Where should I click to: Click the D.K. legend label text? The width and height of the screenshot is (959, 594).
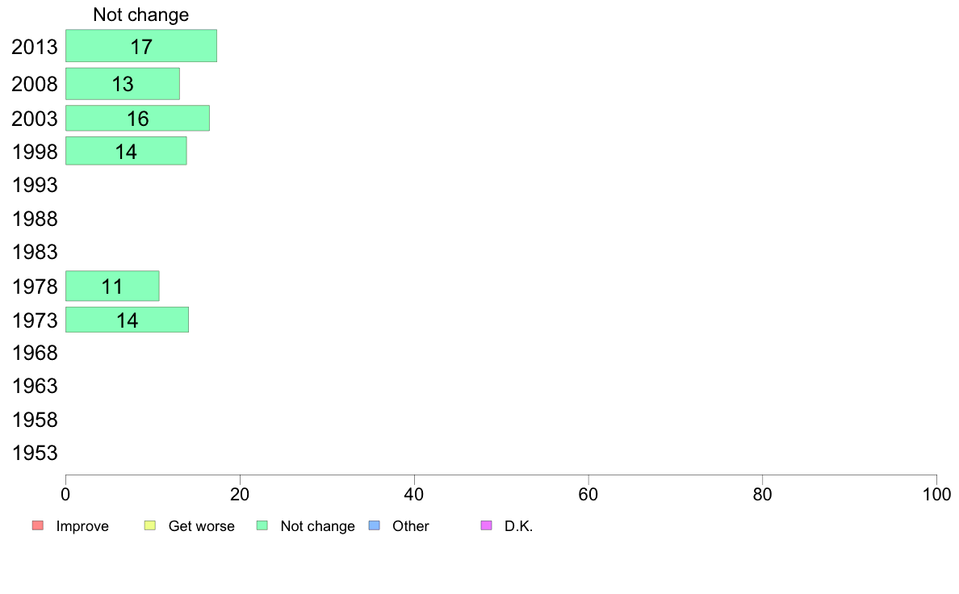[518, 526]
